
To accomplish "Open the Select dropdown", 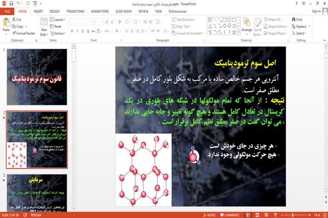I will point(299,33).
